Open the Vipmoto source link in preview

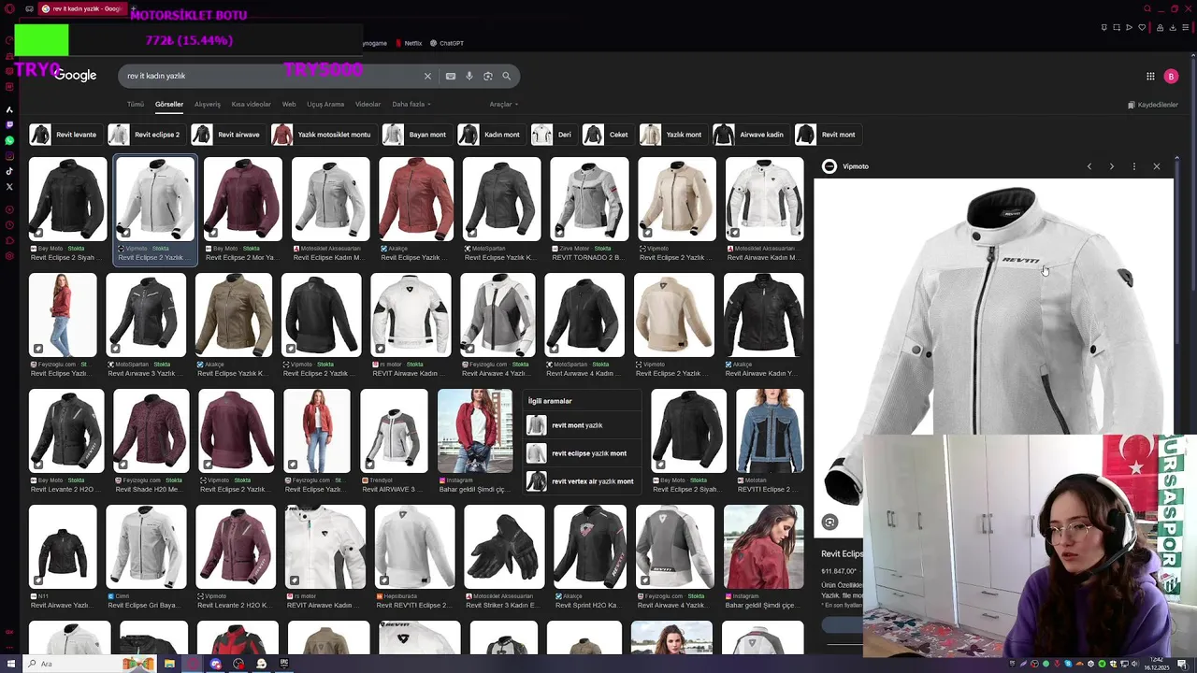[x=846, y=166]
